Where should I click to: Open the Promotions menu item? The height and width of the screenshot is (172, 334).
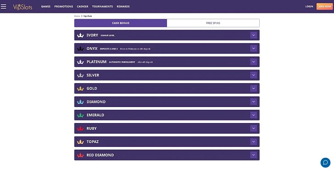[64, 6]
